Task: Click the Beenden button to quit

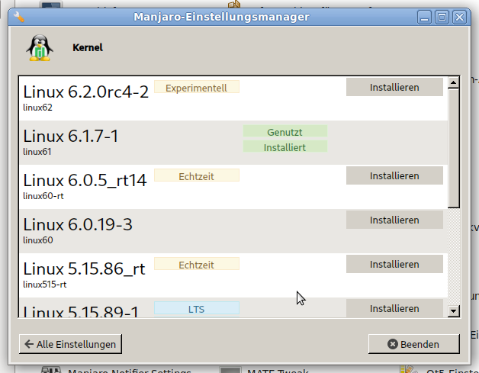Action: (414, 344)
